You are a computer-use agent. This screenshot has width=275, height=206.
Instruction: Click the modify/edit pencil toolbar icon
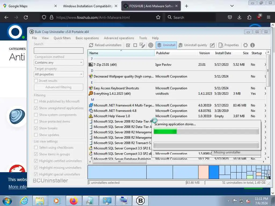[x=212, y=45]
